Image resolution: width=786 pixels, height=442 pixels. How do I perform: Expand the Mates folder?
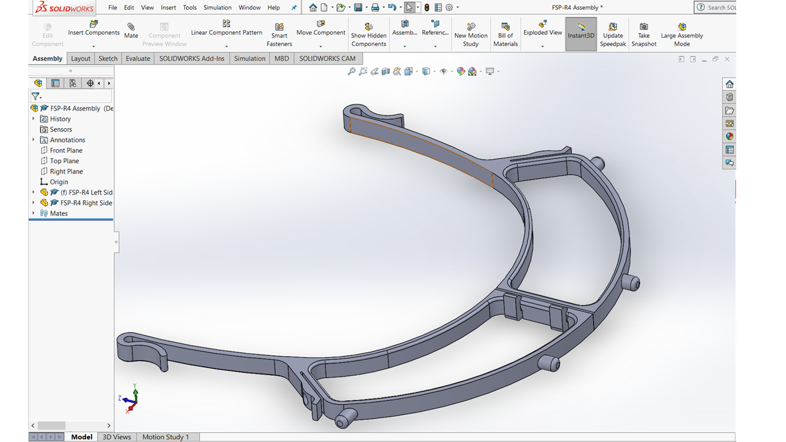click(34, 213)
